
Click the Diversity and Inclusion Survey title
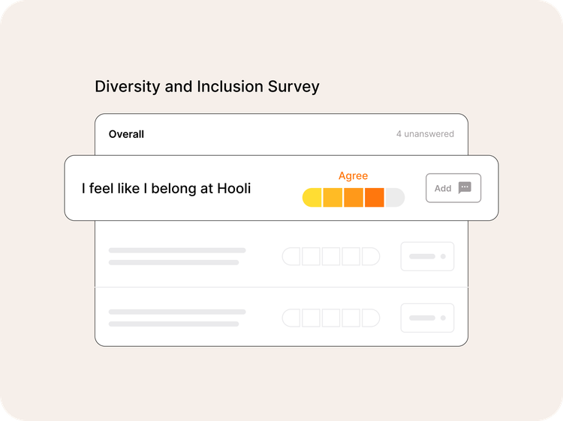(206, 86)
